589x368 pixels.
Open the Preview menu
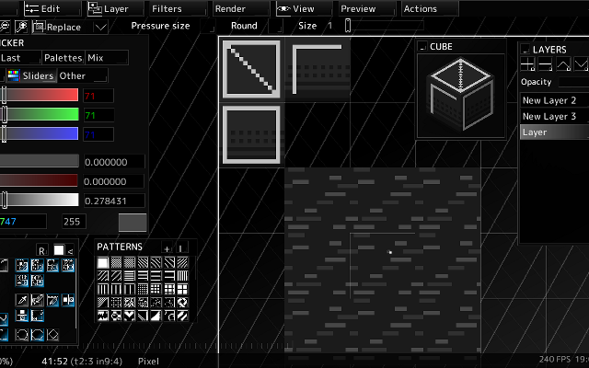click(x=368, y=8)
